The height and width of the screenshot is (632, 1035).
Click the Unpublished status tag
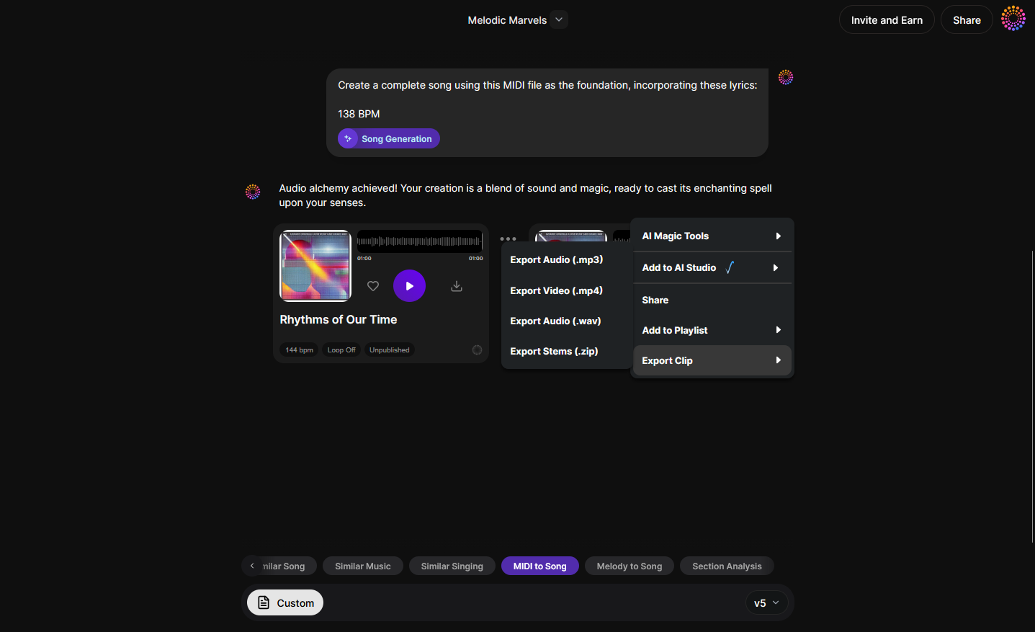[x=390, y=350]
